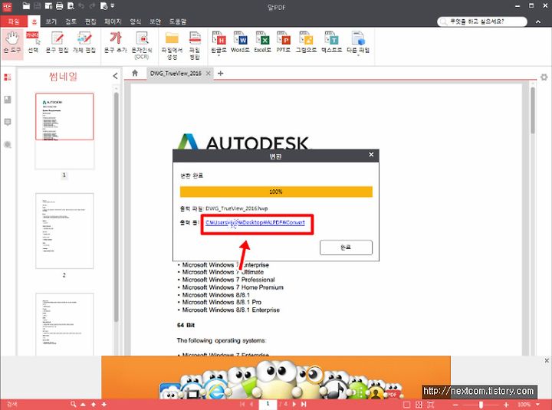Go to the first page

(242, 404)
